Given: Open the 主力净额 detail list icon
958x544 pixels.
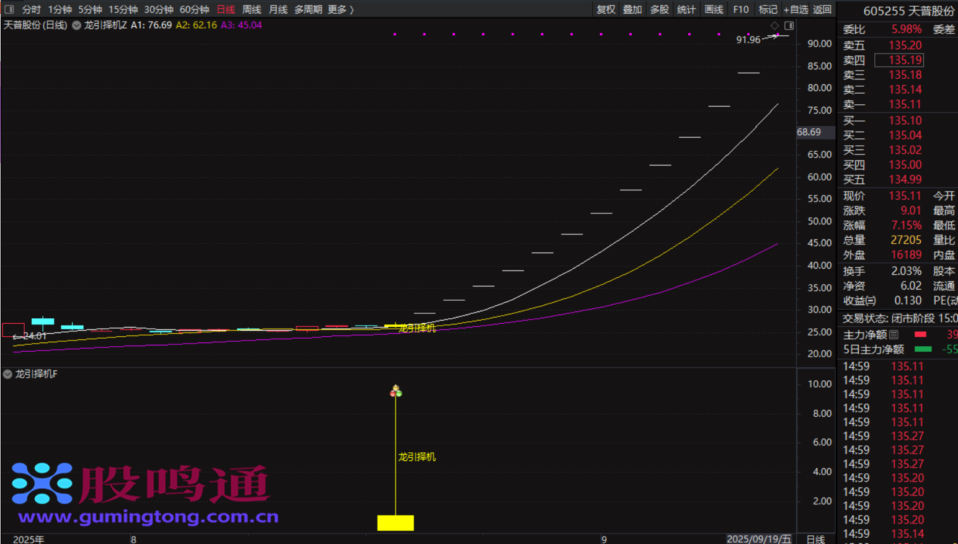Looking at the screenshot, I should (894, 334).
